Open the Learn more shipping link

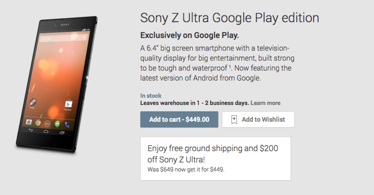[265, 103]
